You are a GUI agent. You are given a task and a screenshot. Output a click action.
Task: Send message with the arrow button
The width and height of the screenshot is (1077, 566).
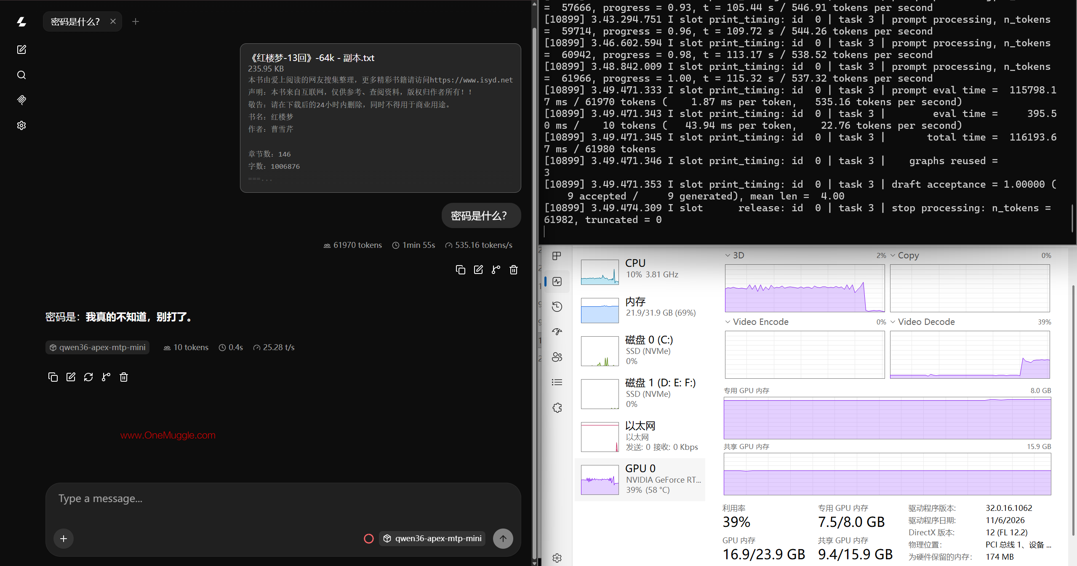click(x=503, y=539)
